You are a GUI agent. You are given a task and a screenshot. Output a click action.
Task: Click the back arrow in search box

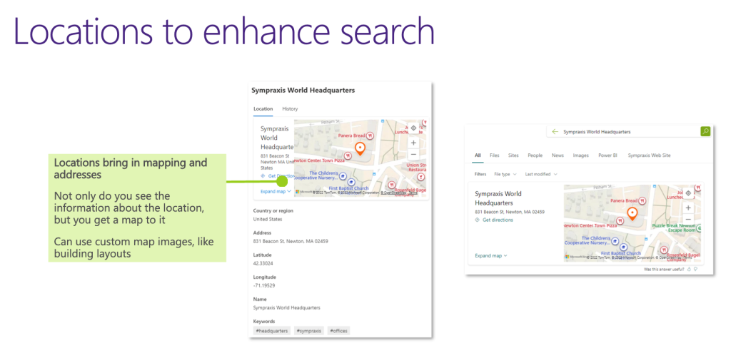click(554, 132)
